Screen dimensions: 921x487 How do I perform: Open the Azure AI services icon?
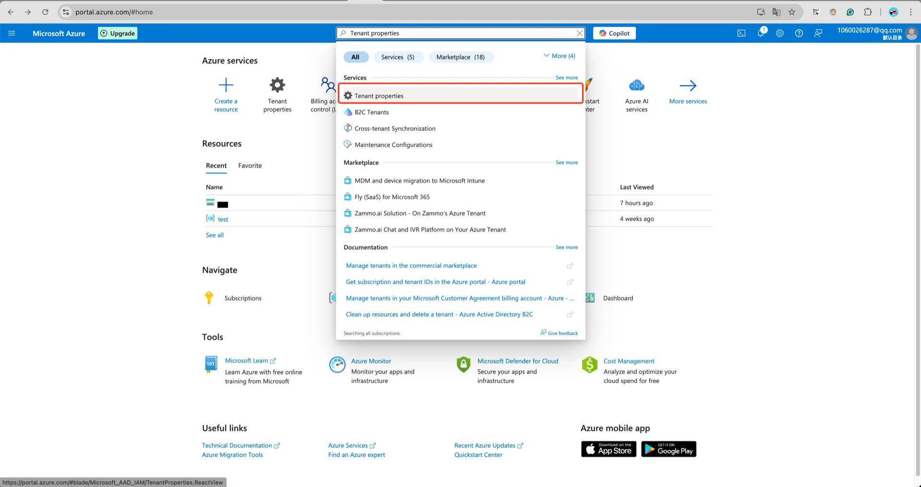click(x=637, y=85)
